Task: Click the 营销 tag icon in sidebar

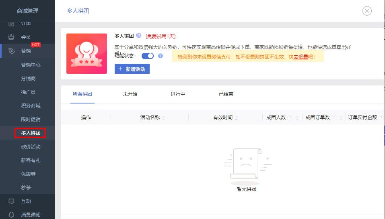Action: coord(11,51)
